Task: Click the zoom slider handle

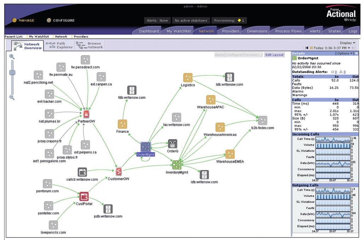Action: point(12,73)
